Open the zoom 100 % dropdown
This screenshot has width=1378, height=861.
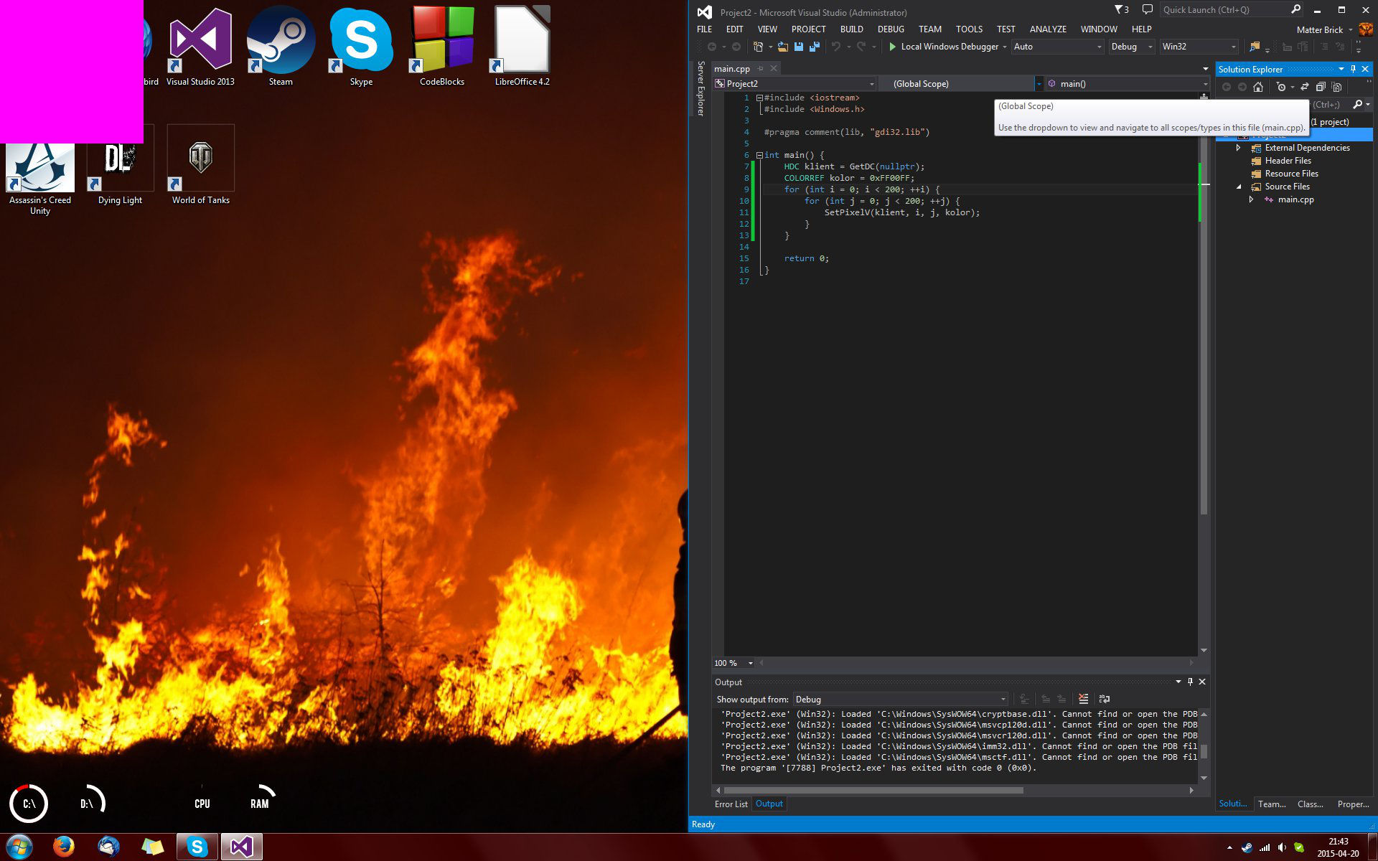pos(751,663)
